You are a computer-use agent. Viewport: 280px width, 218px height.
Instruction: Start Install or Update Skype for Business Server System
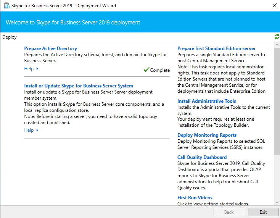click(79, 86)
